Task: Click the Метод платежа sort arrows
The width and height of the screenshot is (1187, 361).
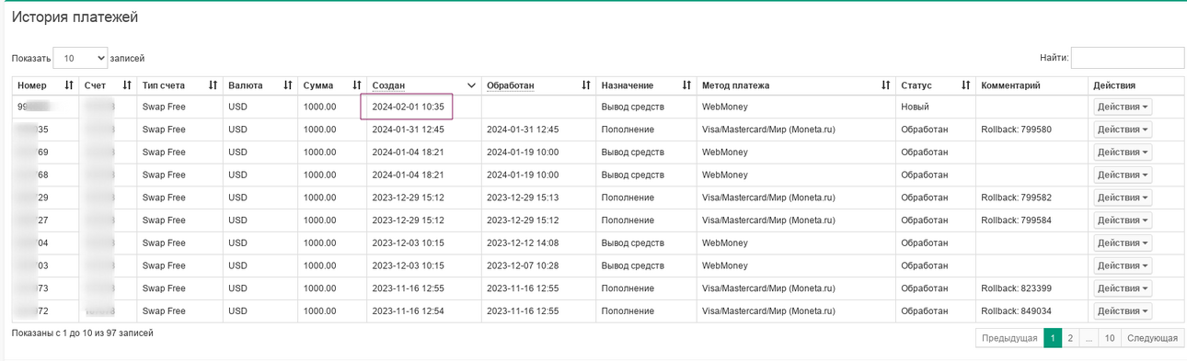Action: 886,85
